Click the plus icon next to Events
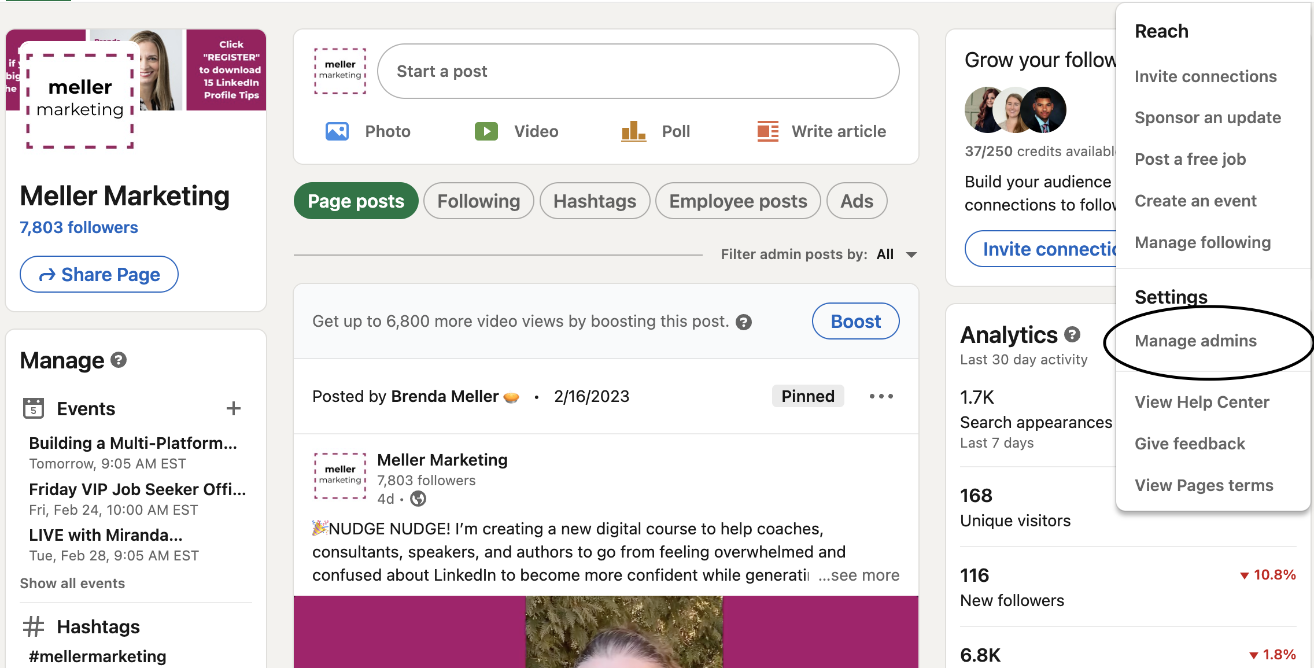The image size is (1314, 668). pyautogui.click(x=233, y=409)
